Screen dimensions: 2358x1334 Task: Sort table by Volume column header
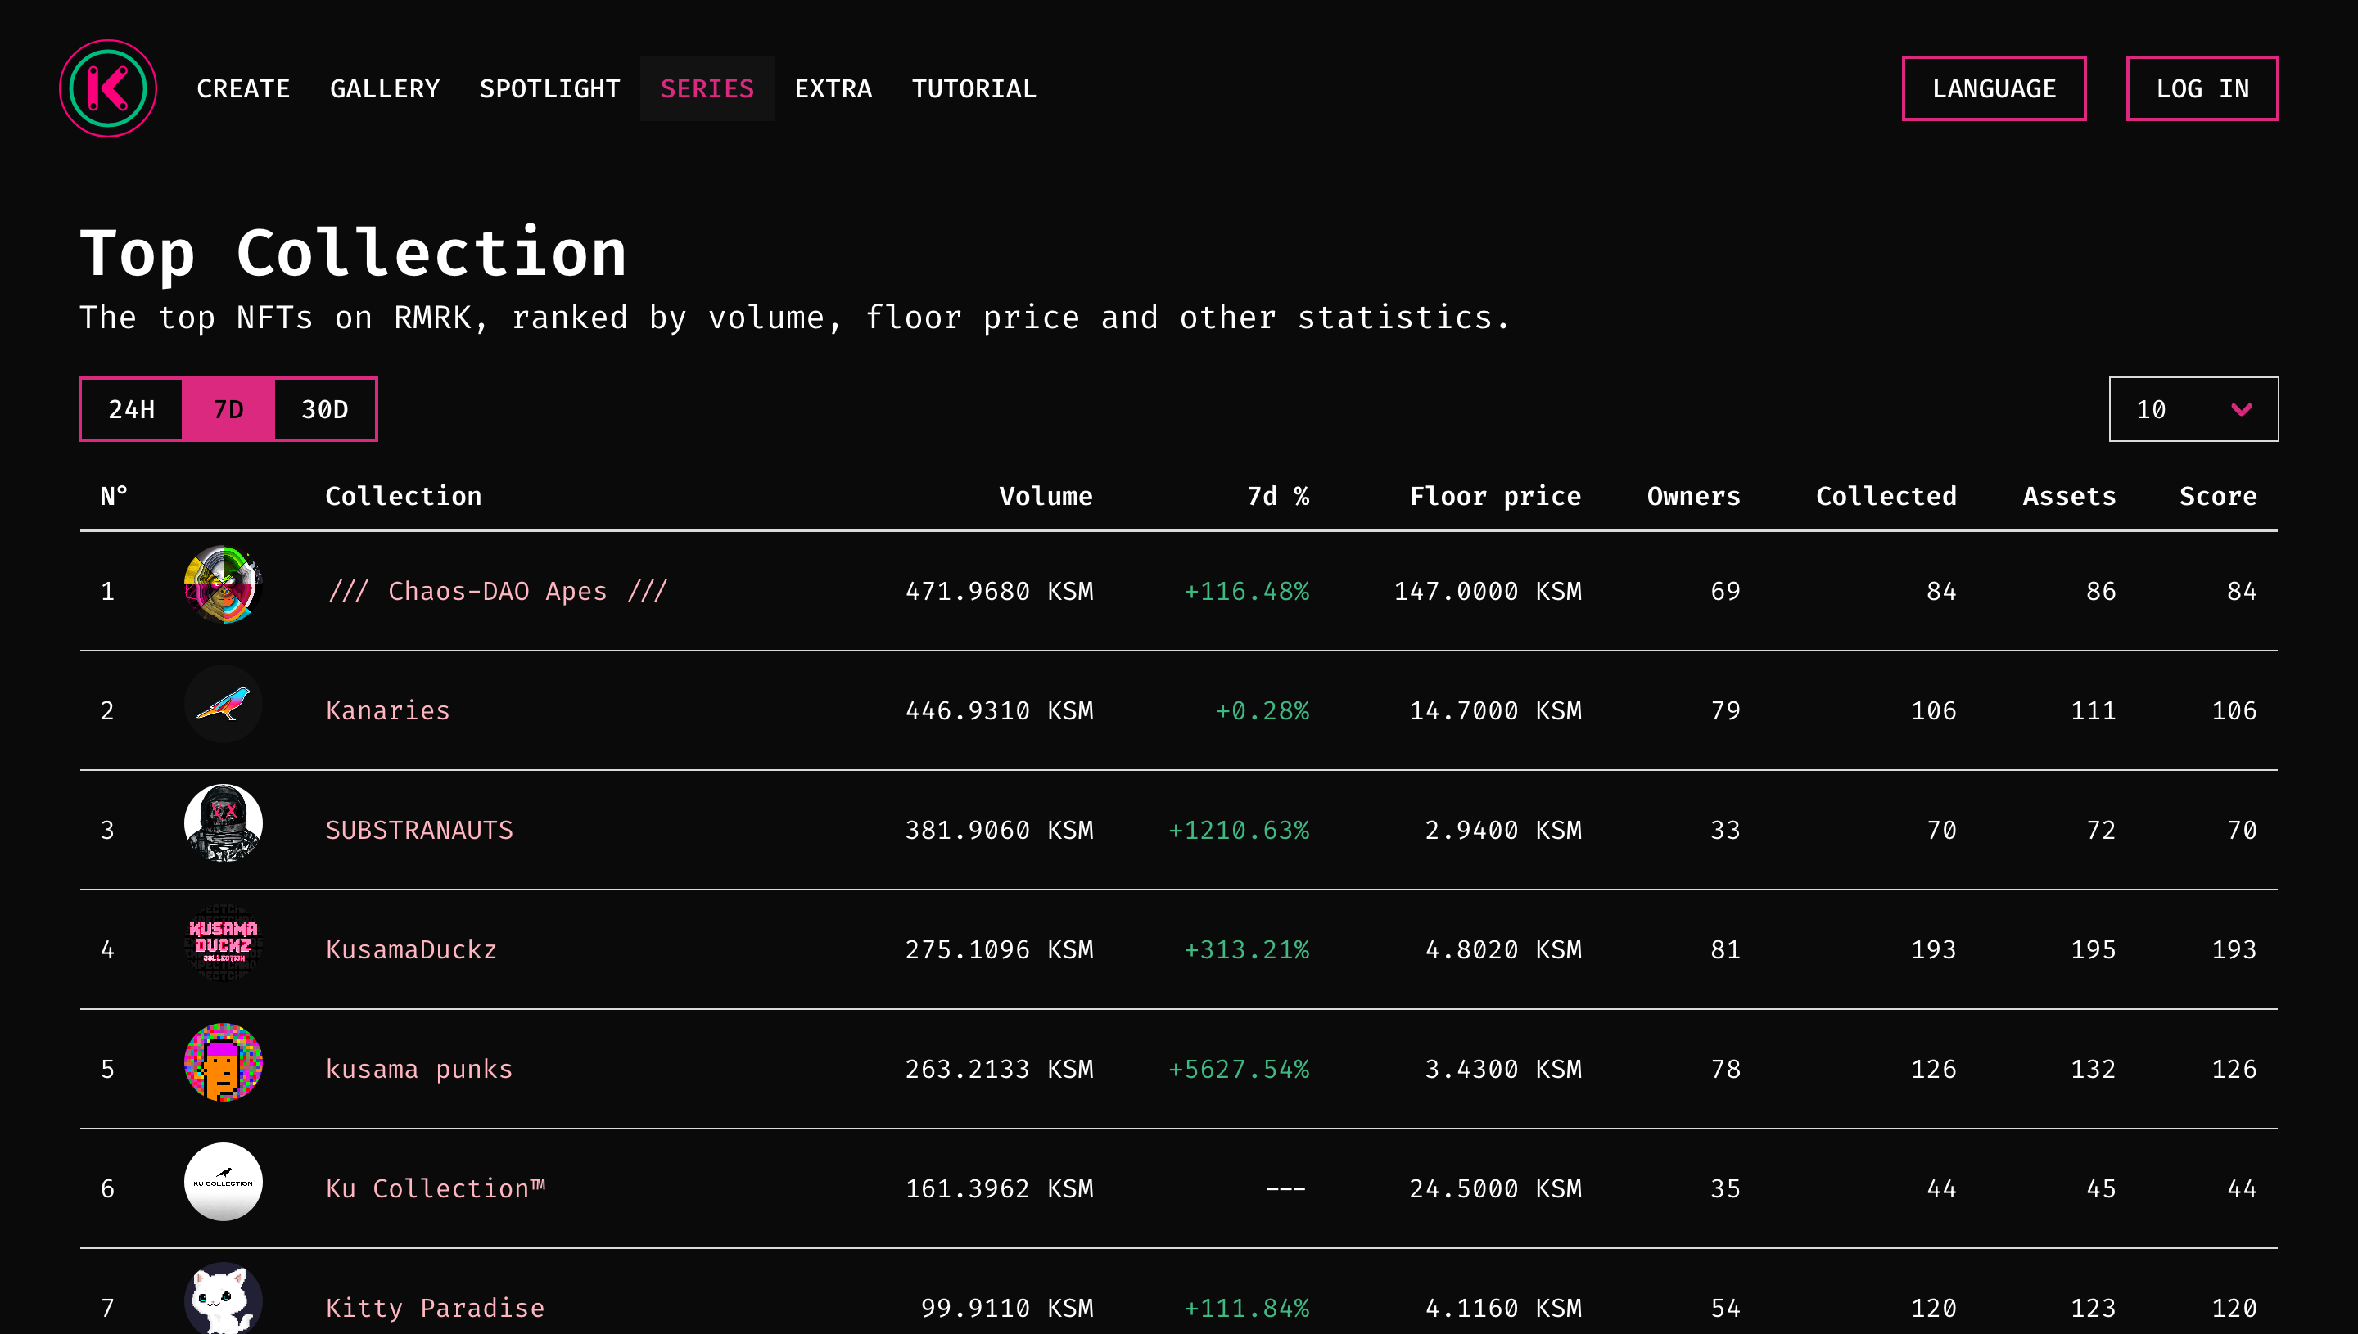coord(1045,497)
